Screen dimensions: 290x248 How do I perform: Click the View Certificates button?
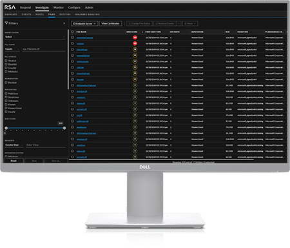(x=110, y=23)
